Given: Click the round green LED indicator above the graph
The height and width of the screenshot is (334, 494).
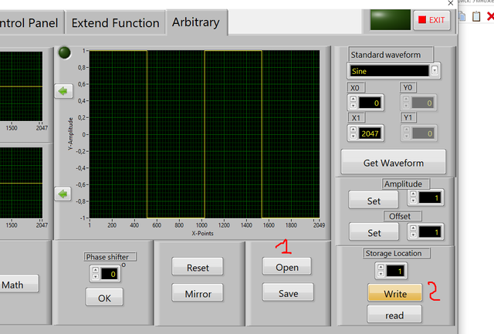Looking at the screenshot, I should [65, 52].
